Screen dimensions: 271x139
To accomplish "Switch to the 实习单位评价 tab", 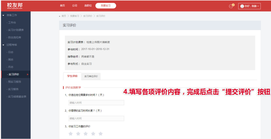I will pyautogui.click(x=91, y=76).
